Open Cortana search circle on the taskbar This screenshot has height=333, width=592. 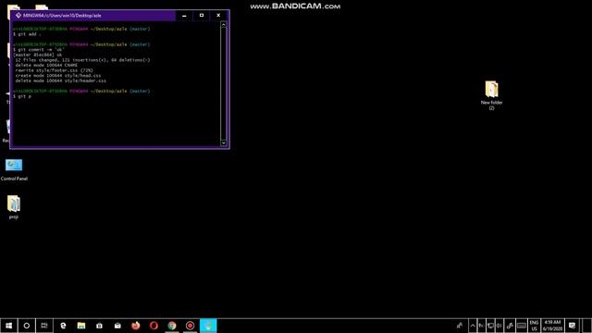(x=27, y=326)
